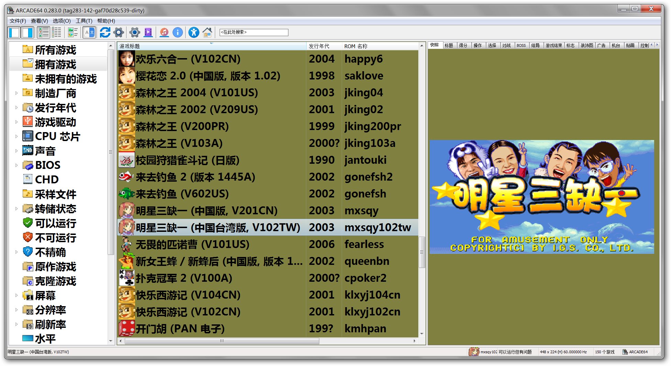
Task: Click the purple video film icon
Action: pyautogui.click(x=148, y=32)
